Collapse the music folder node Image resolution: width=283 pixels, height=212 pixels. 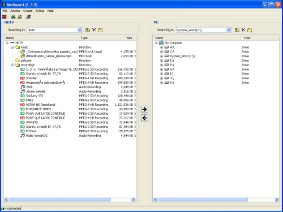coord(12,47)
